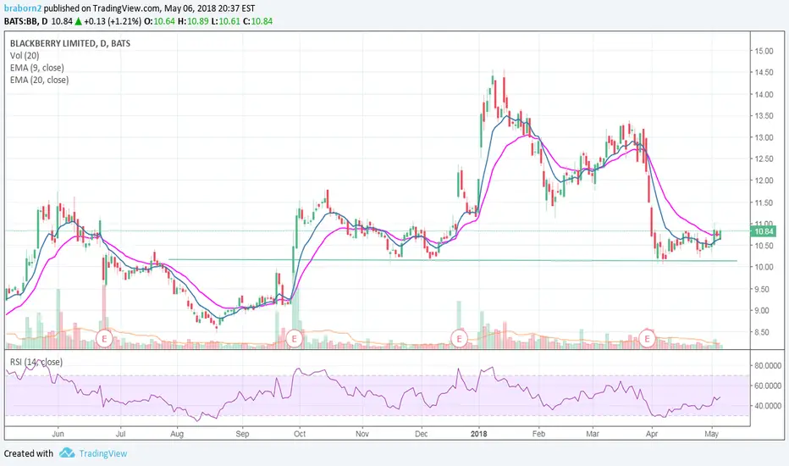The image size is (789, 466).
Task: Click the 11.50 price axis label
Action: tap(764, 202)
